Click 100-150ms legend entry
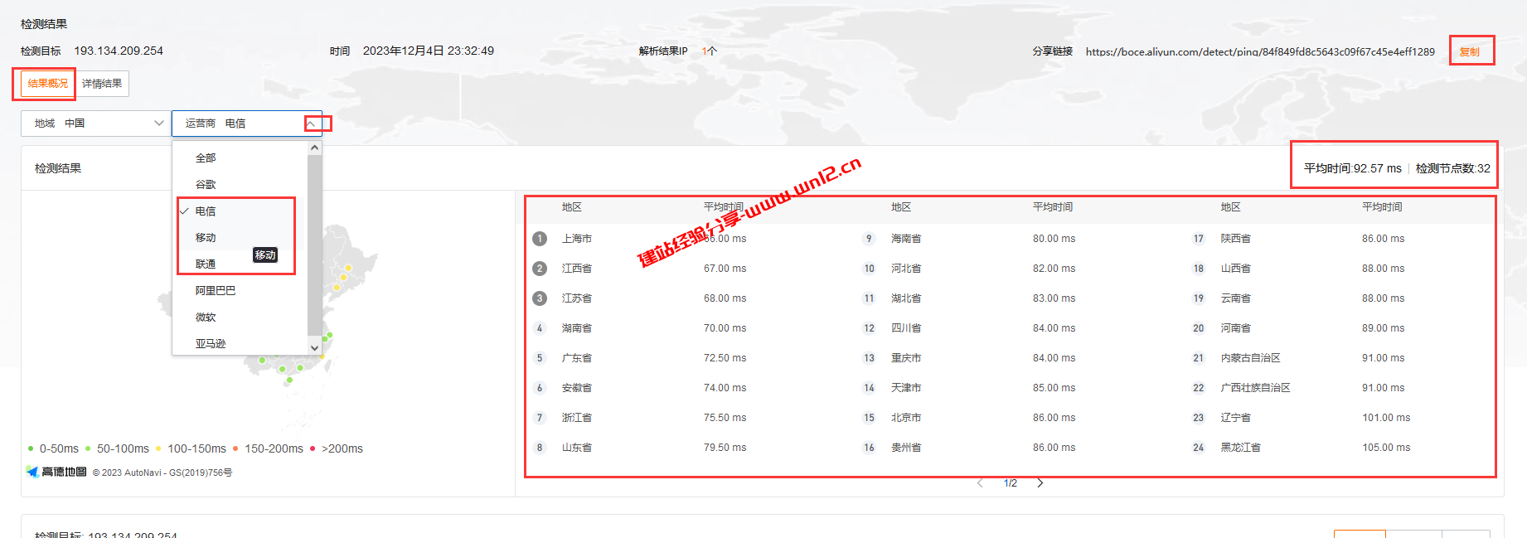 coord(191,448)
